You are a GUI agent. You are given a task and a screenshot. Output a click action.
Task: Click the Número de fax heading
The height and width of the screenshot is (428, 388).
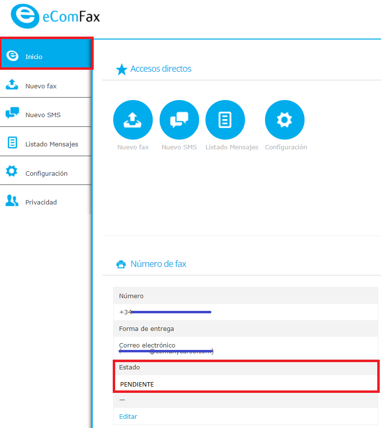tap(158, 264)
